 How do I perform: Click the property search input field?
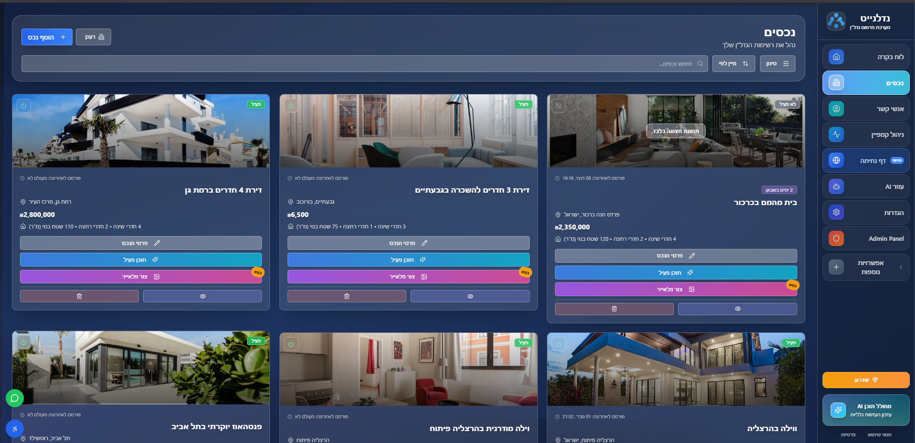[x=362, y=64]
